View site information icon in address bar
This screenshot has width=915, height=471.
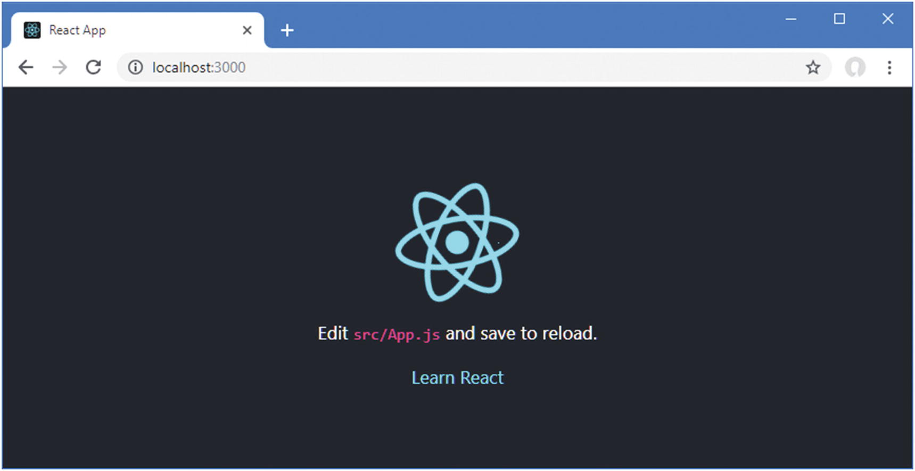[135, 68]
